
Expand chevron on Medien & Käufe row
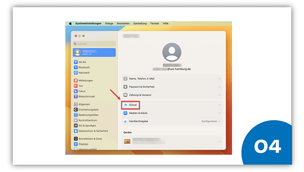[x=219, y=113]
